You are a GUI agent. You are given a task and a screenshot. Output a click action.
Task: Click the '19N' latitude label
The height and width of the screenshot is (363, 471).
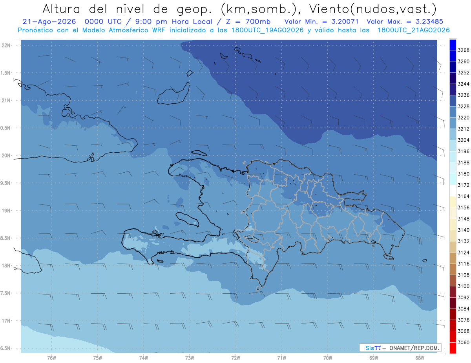tap(6, 211)
